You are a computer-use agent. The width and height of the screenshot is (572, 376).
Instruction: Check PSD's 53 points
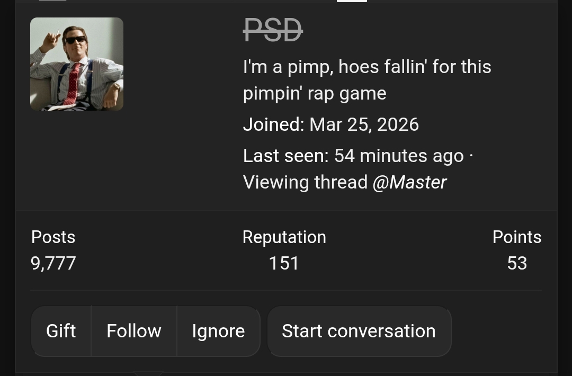coord(516,263)
